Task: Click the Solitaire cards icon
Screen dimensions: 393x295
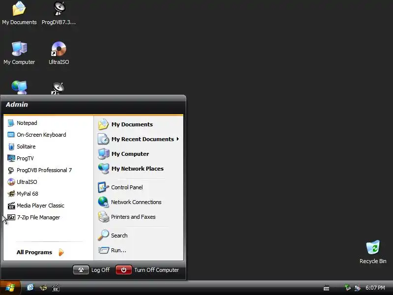Action: 11,147
